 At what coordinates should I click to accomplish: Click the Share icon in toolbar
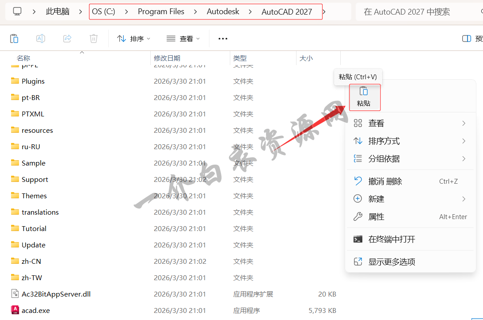point(67,39)
